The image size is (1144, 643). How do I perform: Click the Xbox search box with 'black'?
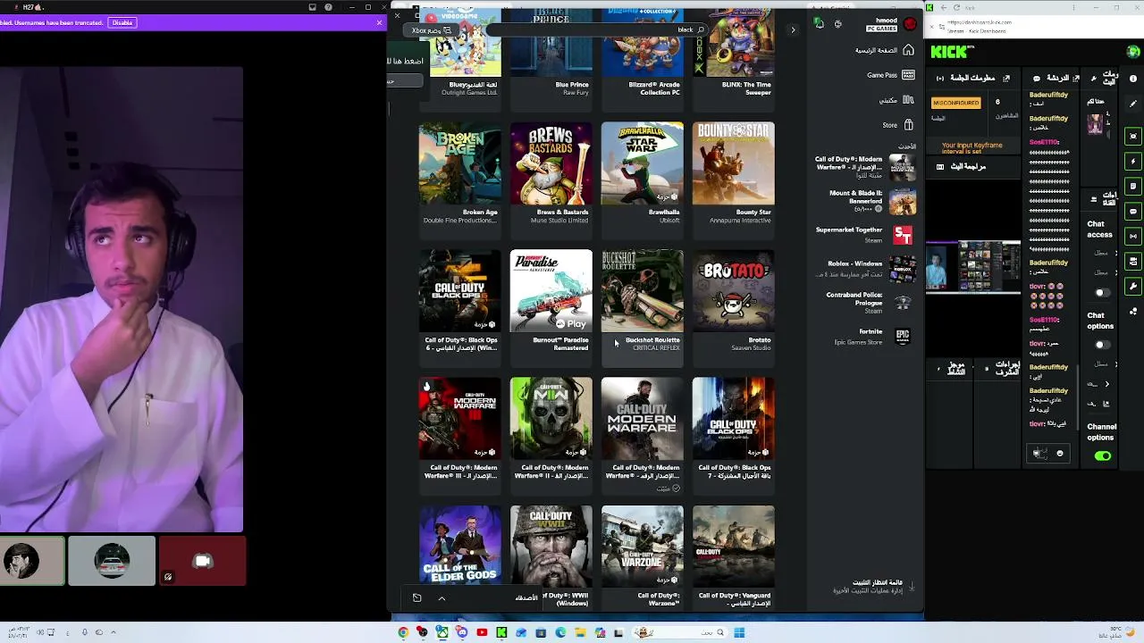[597, 29]
